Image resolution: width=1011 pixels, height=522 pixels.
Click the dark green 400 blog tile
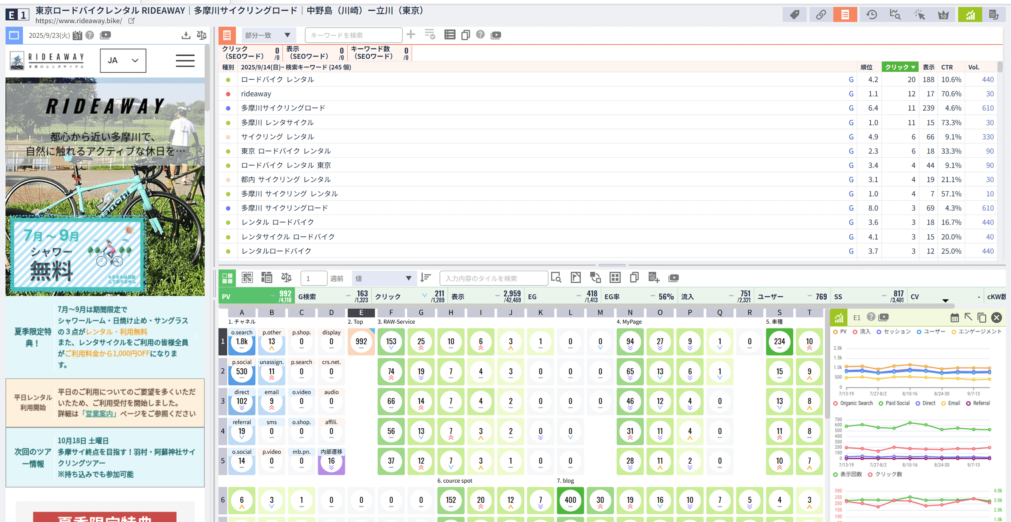[x=570, y=500]
